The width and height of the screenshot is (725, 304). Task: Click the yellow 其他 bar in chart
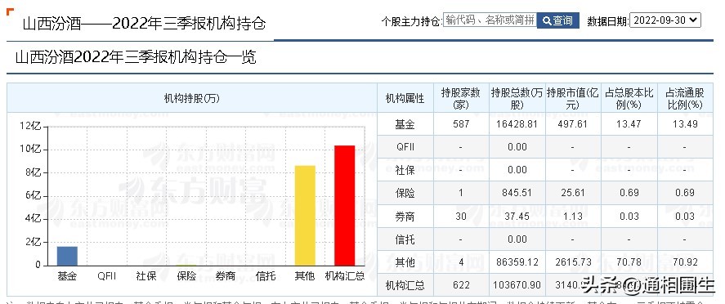click(x=305, y=215)
